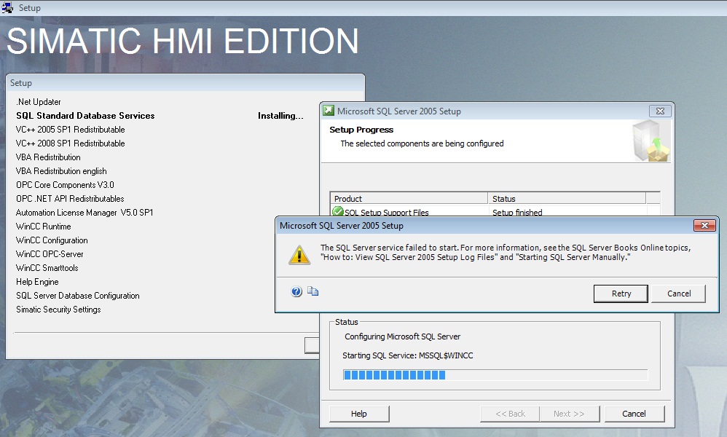This screenshot has height=437, width=727.
Task: Select Simatic Security Settings list entry
Action: pyautogui.click(x=58, y=310)
